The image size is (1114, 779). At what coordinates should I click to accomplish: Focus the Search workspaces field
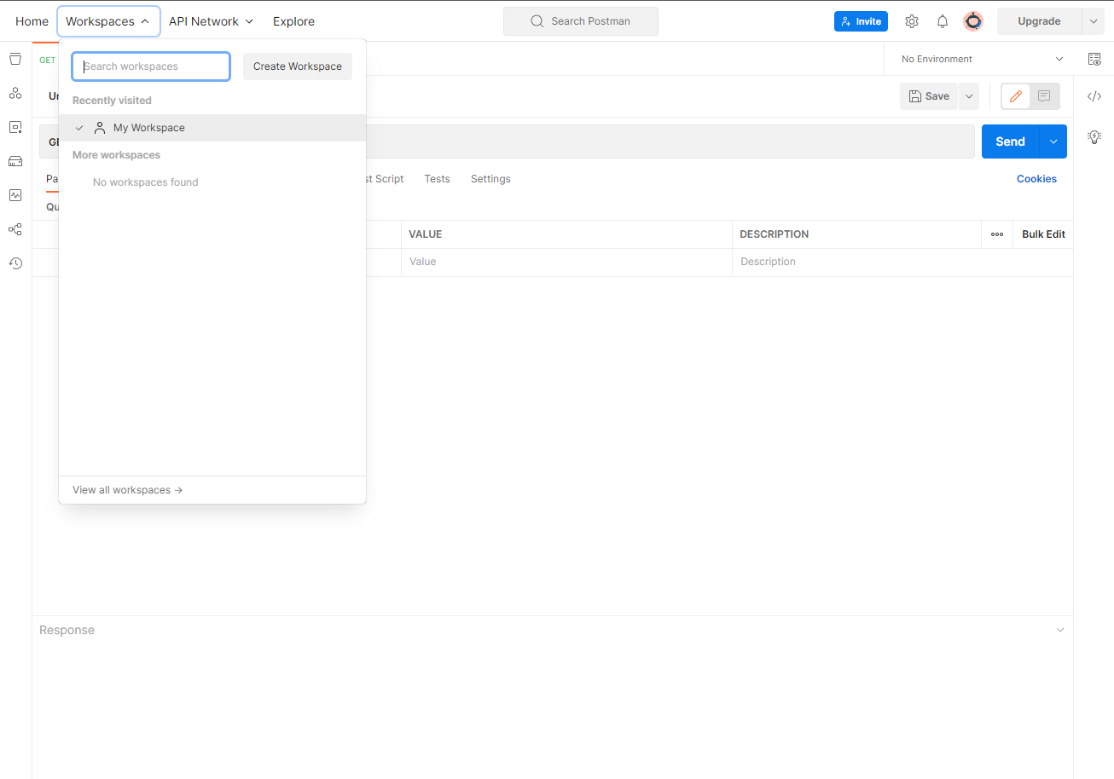151,66
